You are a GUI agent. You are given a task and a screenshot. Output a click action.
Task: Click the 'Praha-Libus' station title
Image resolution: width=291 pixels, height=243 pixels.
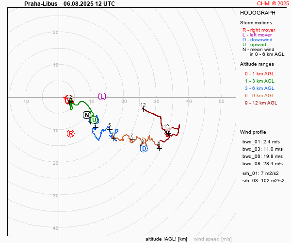click(x=41, y=3)
